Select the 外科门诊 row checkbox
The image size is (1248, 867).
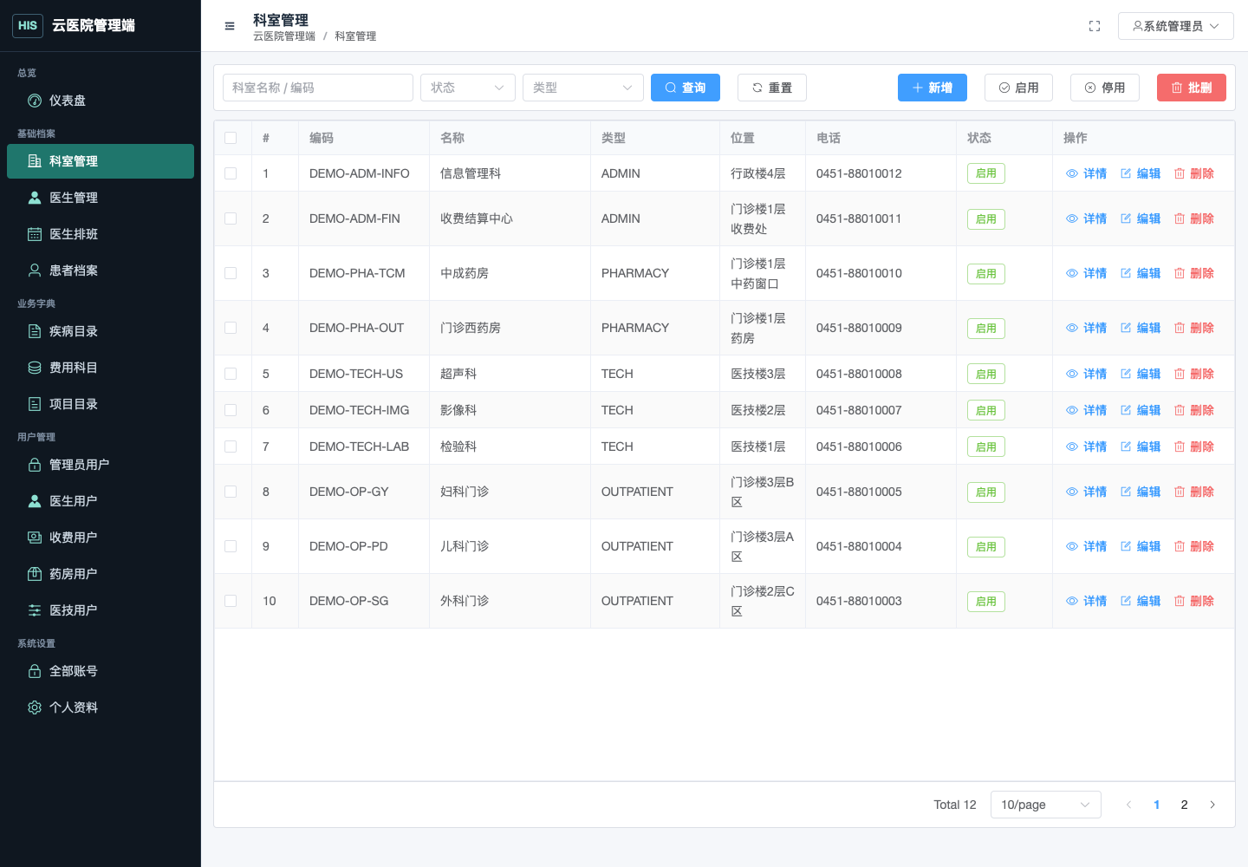click(x=231, y=601)
